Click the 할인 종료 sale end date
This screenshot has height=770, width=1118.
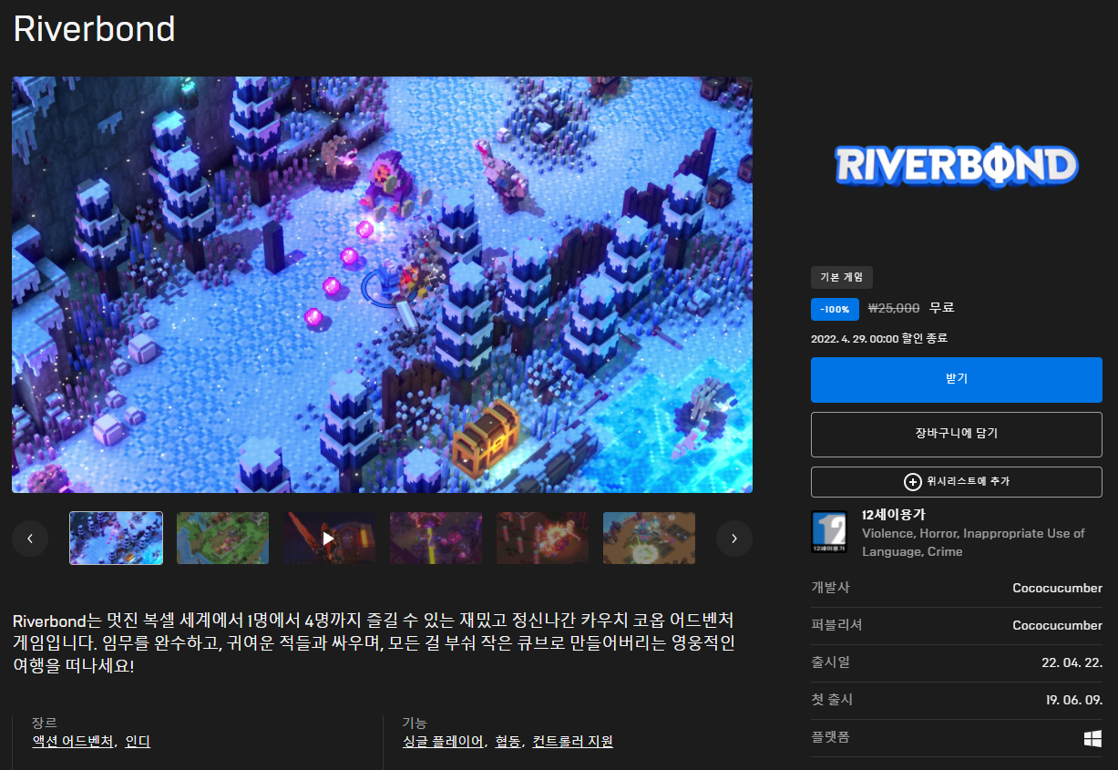[879, 339]
